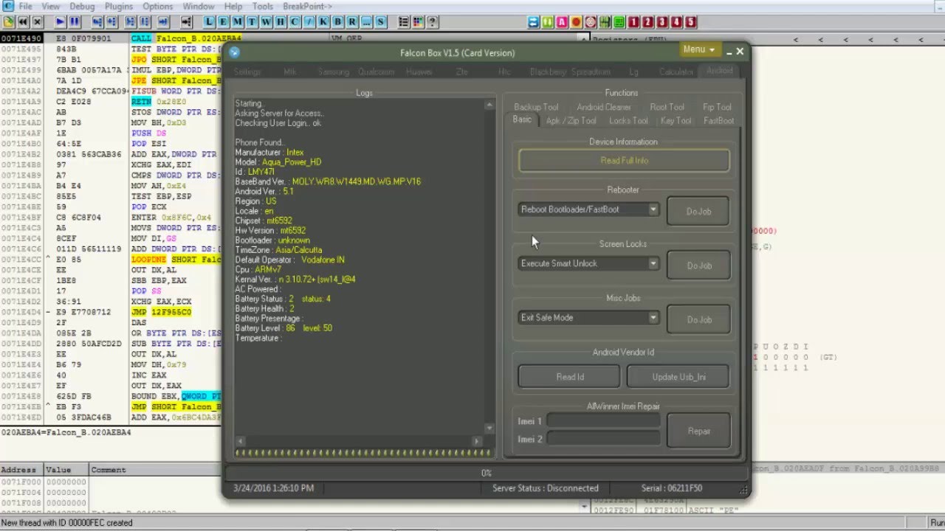Click the Repair button for Imei

tap(698, 431)
